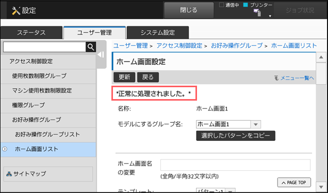Select お好み操作グループ in sidebar
Viewport: 328px width, 193px height.
(x=48, y=120)
